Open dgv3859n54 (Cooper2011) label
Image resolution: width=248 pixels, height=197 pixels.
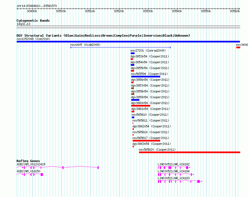[x=150, y=97]
